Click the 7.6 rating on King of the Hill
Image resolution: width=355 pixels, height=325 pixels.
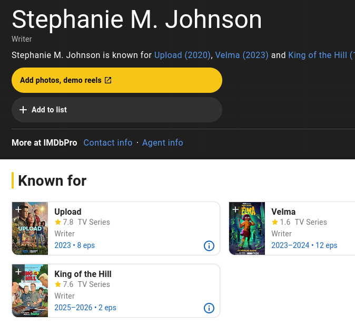pyautogui.click(x=64, y=284)
